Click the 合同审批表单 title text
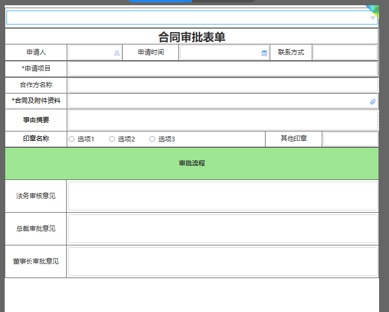The height and width of the screenshot is (312, 389). point(192,37)
